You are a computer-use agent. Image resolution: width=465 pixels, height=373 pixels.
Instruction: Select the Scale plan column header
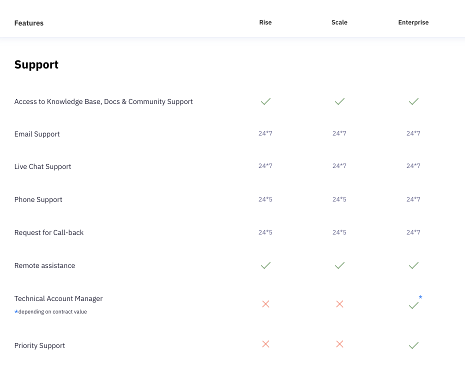click(339, 22)
